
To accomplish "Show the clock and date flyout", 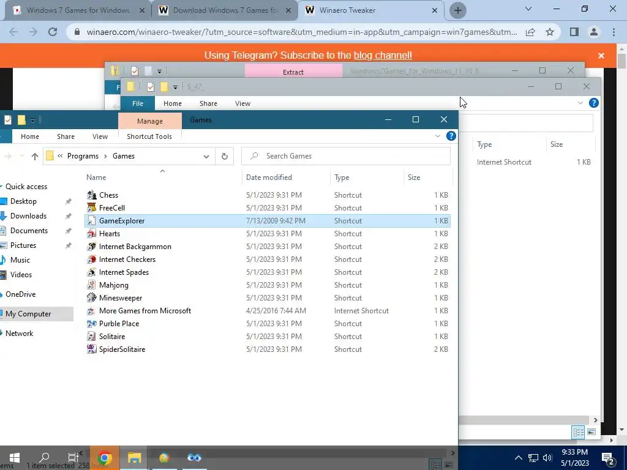I will 574,458.
